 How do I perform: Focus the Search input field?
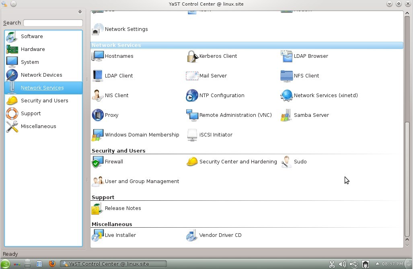53,23
